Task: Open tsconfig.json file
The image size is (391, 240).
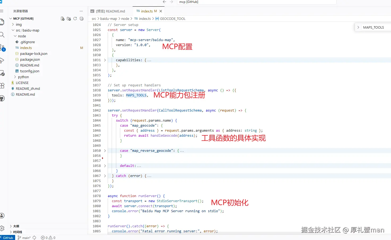Action: tap(30, 71)
